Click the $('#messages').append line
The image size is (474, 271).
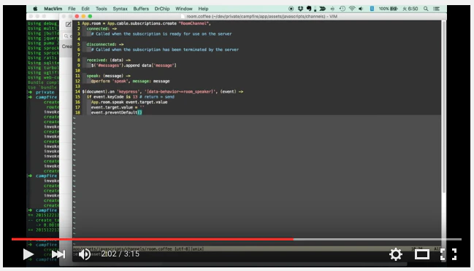pos(134,65)
